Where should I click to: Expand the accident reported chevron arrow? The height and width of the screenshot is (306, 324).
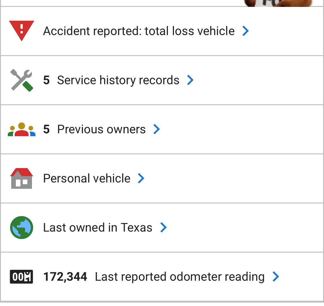coord(245,31)
